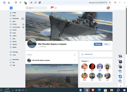Viewport: 127px width, 92px height.
Task: Click the Votes sidebar icon
Action: 11,55
